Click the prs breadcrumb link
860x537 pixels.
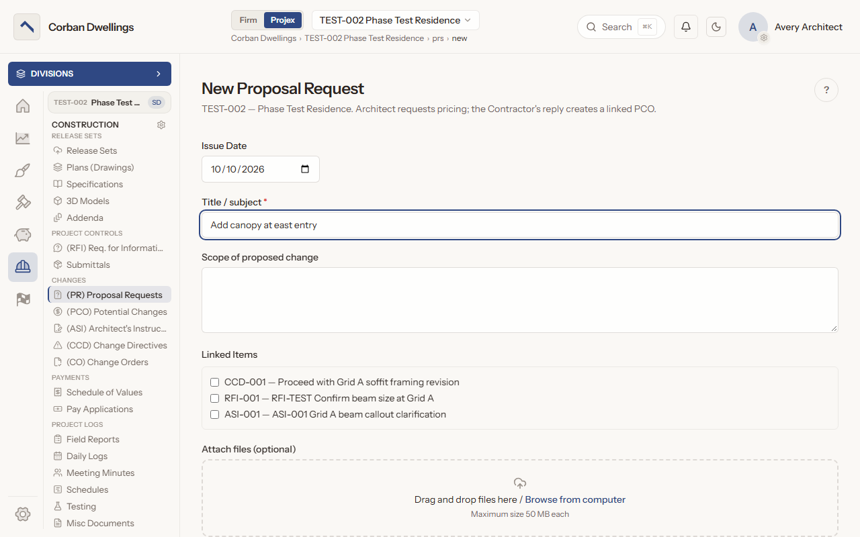click(x=438, y=38)
